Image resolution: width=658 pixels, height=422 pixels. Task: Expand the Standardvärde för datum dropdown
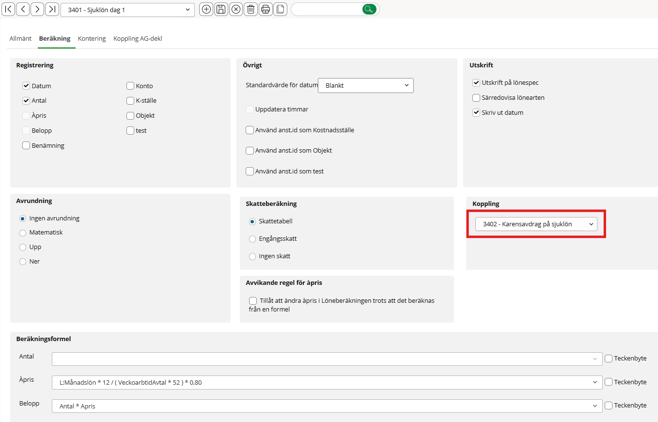click(x=365, y=85)
